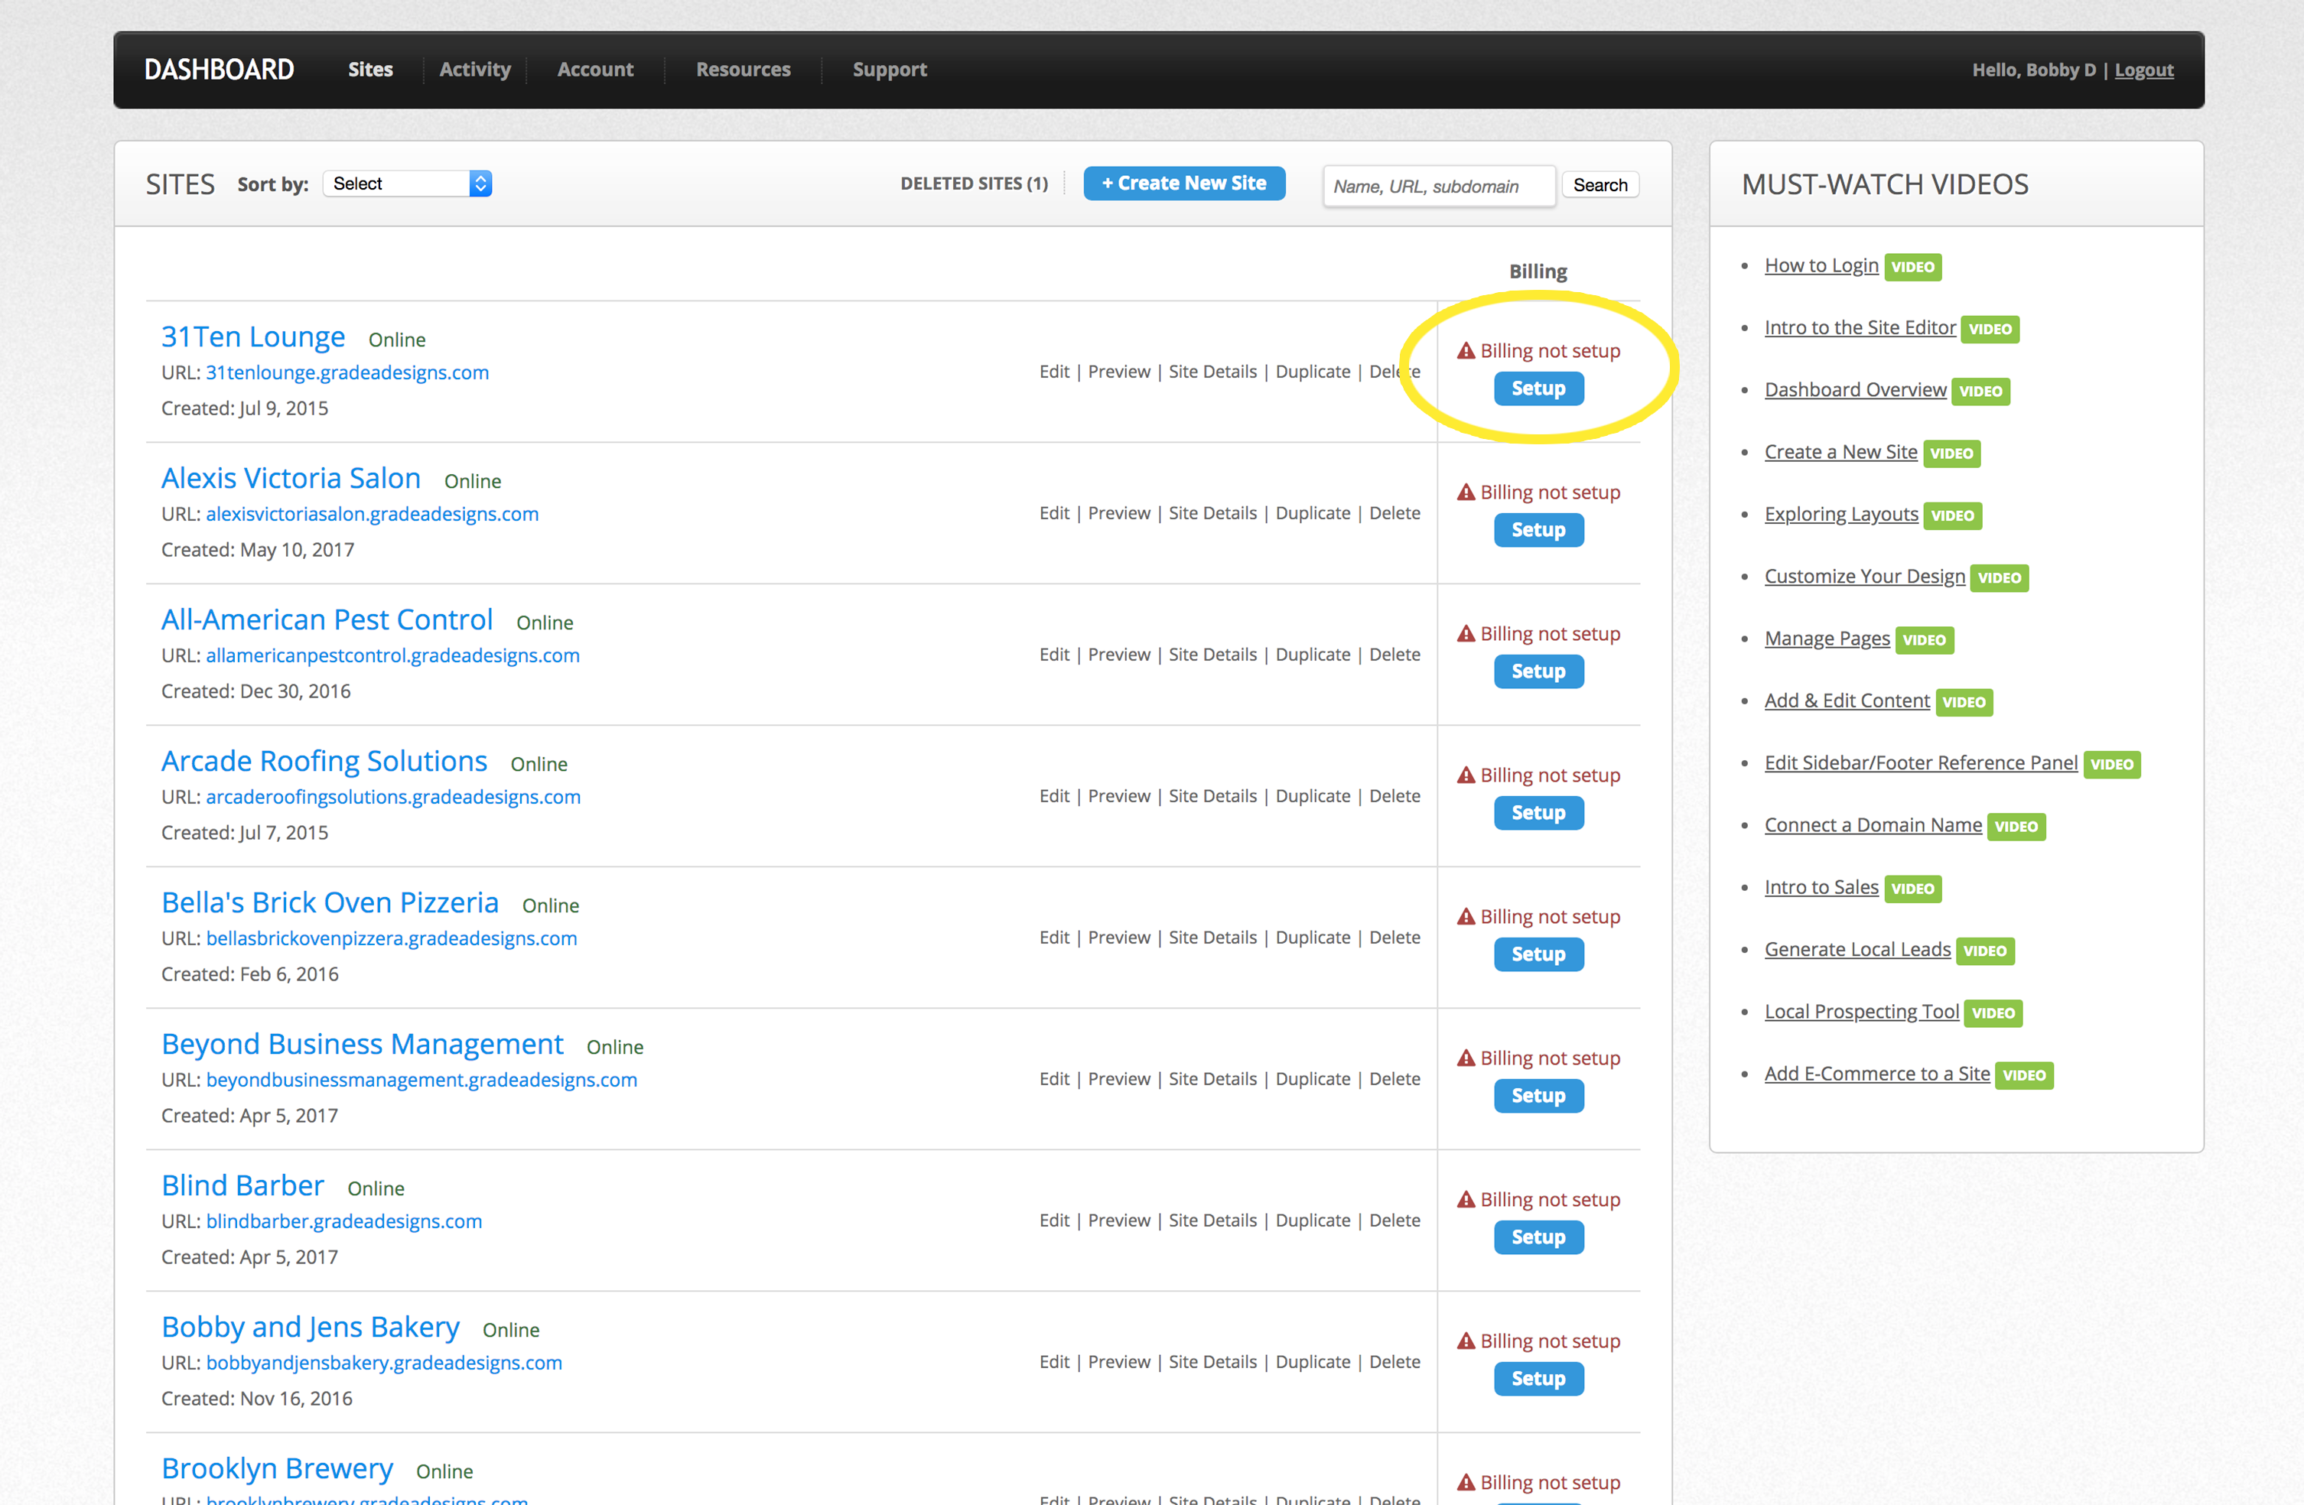The height and width of the screenshot is (1505, 2304).
Task: Focus the Name, URL, subdomain search field
Action: click(1439, 186)
